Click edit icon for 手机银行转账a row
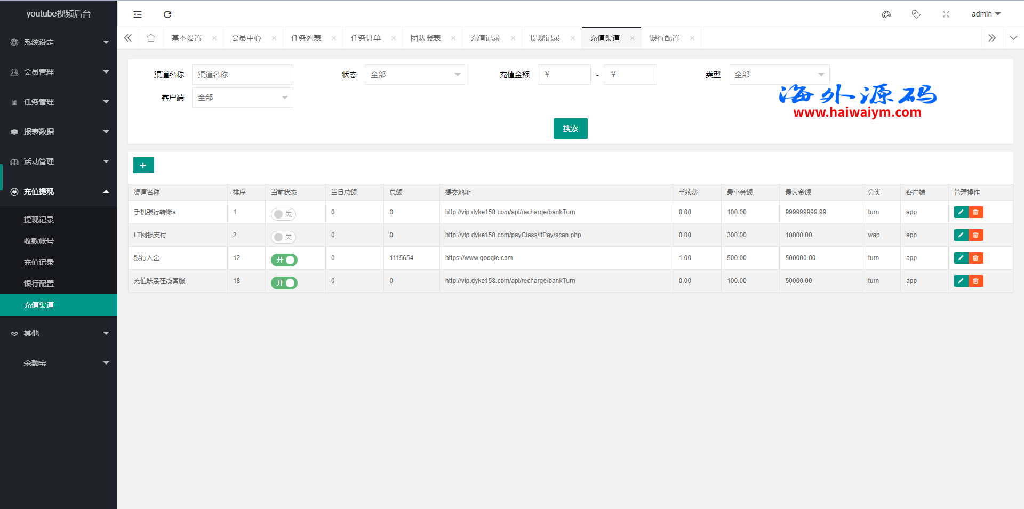The height and width of the screenshot is (509, 1024). [x=961, y=212]
